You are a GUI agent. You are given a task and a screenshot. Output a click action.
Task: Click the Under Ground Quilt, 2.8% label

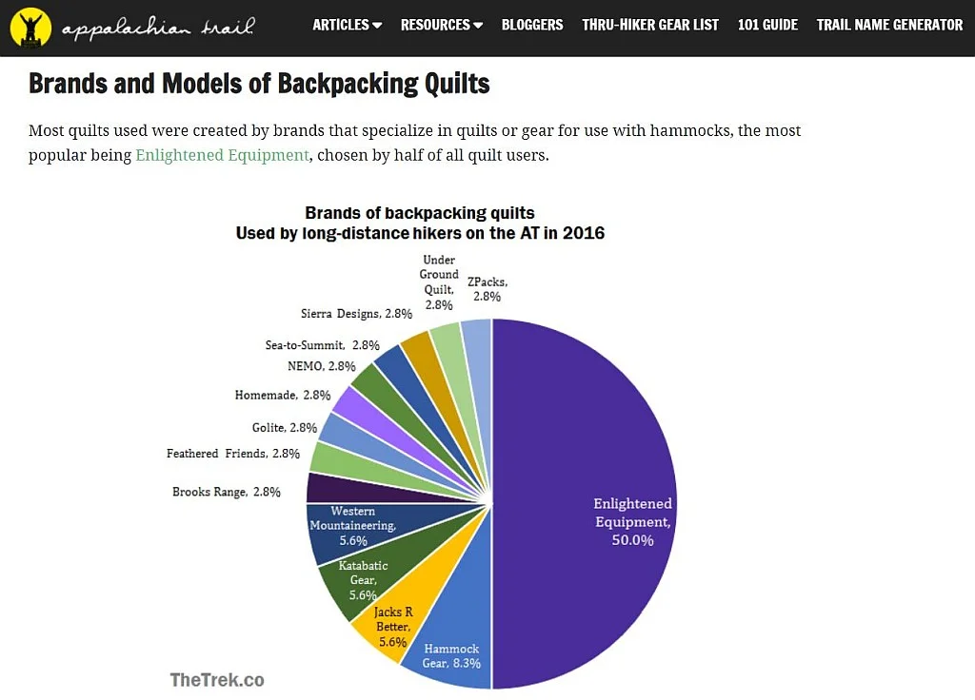click(439, 282)
